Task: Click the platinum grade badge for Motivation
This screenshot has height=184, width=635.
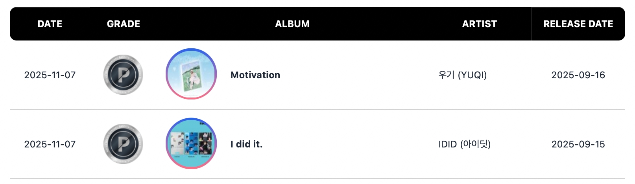Action: click(123, 75)
